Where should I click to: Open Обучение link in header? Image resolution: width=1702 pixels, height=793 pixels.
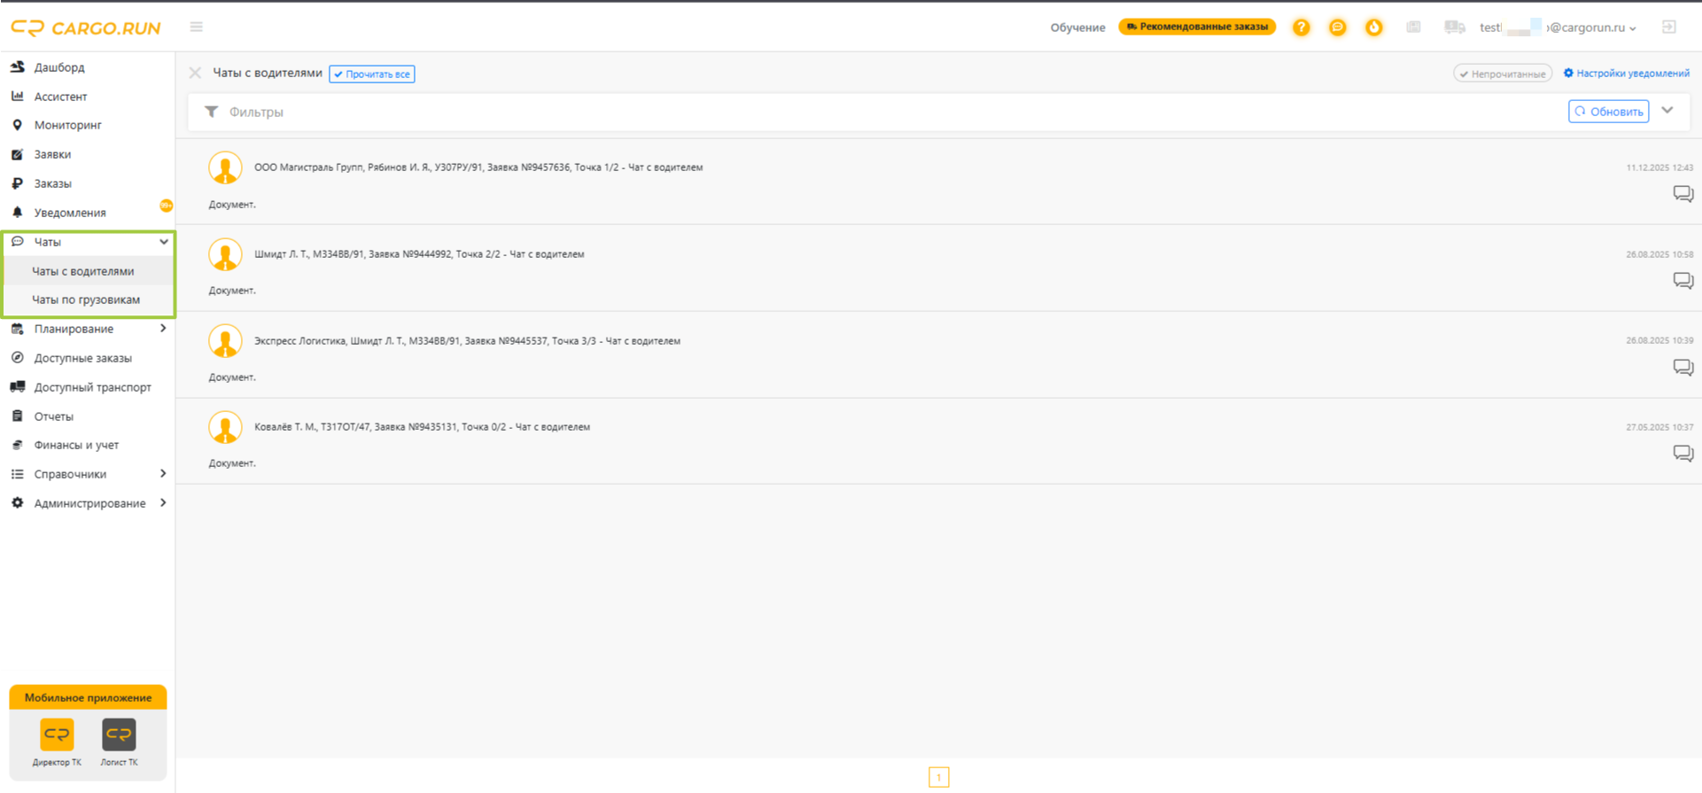1077,27
